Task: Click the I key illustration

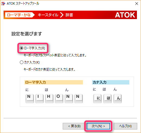Action: tap(39, 98)
